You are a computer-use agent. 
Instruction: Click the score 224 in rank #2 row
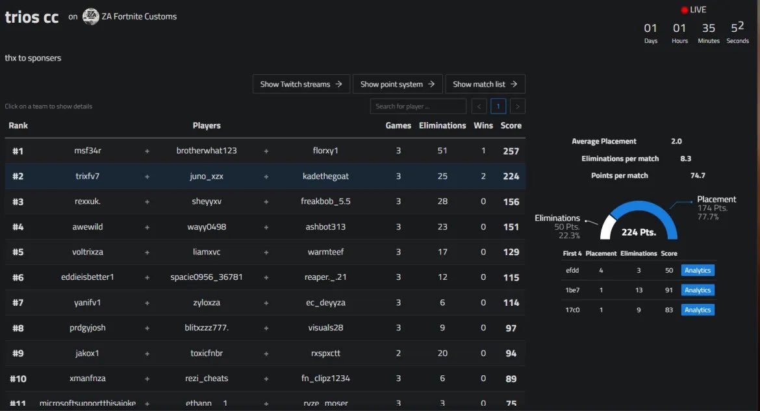pyautogui.click(x=511, y=177)
